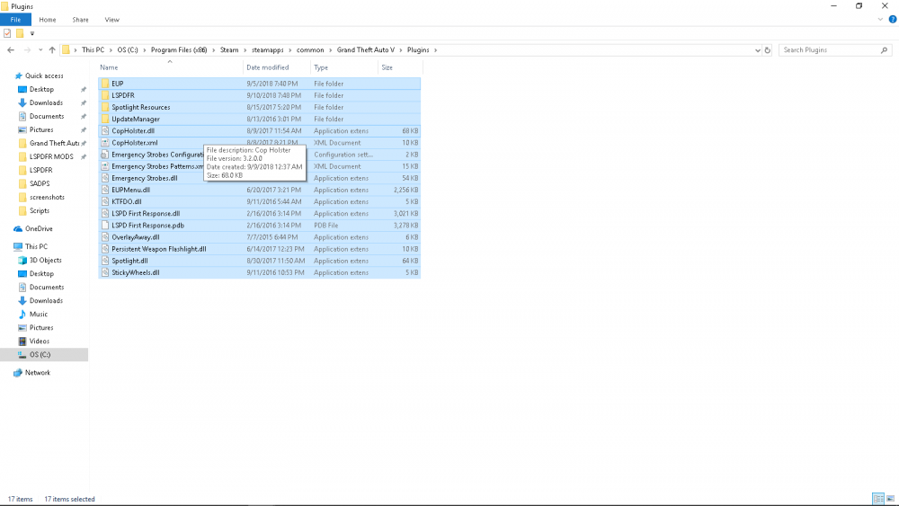Open screenshots folder in navigation pane
The width and height of the screenshot is (899, 506).
tap(47, 197)
